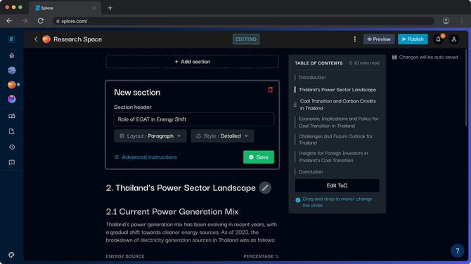Open the user profile icon
Viewport: 471px width, 264px height.
454,39
